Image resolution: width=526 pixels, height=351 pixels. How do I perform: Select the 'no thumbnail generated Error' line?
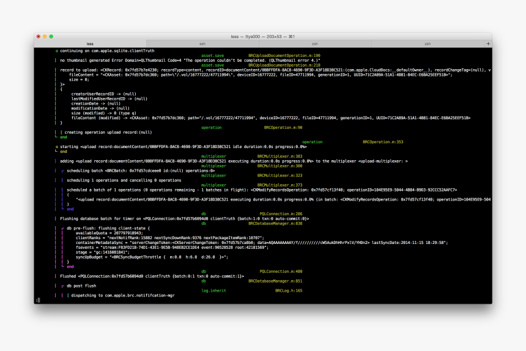point(190,61)
